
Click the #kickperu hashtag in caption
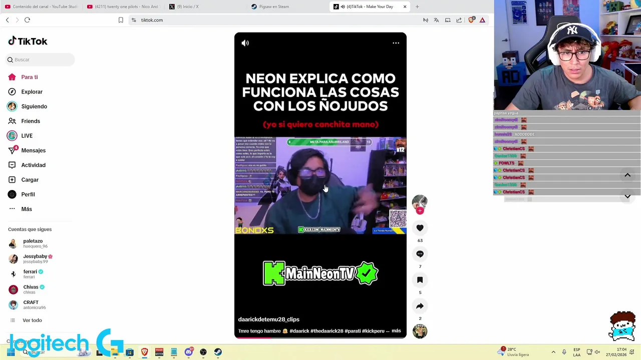tap(373, 331)
